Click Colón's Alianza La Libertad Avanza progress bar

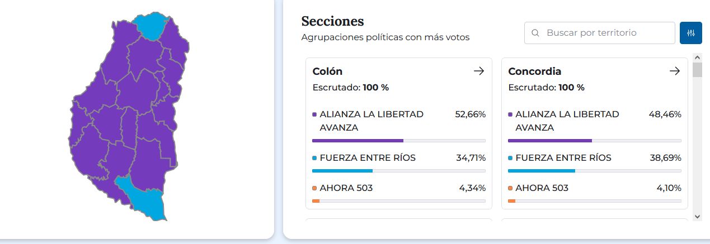[398, 141]
